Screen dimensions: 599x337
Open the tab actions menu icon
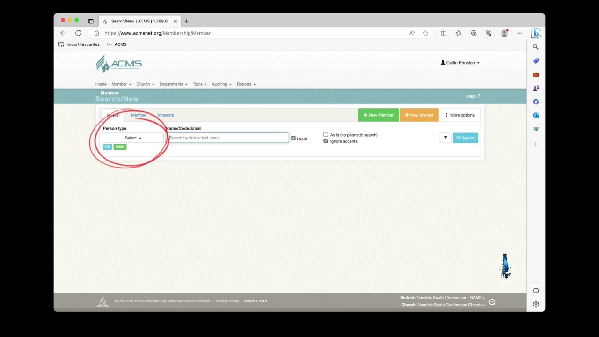[91, 21]
